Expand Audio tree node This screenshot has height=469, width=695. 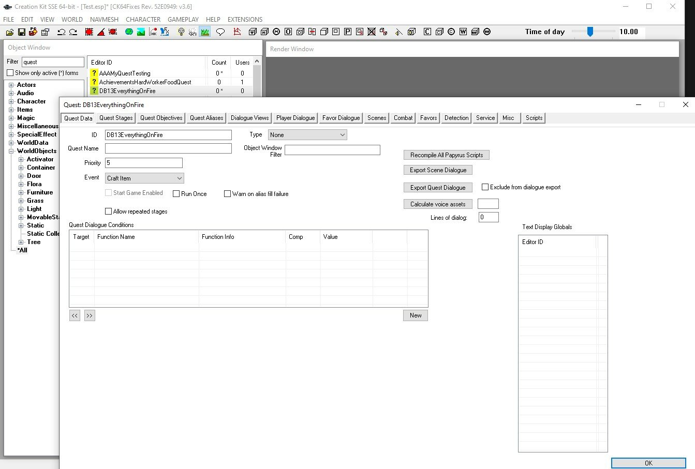(11, 93)
